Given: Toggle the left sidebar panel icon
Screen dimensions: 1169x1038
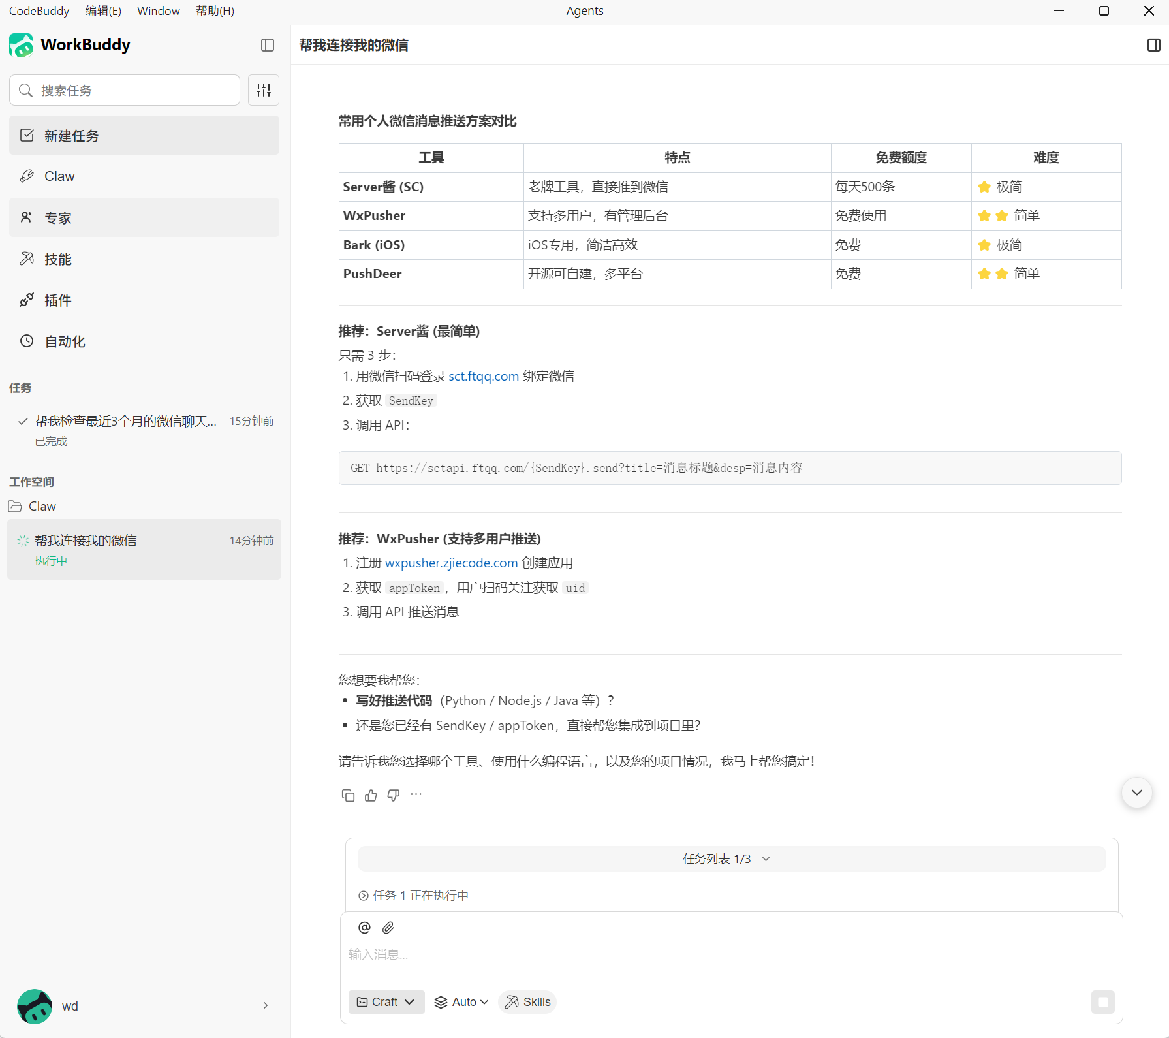Looking at the screenshot, I should [268, 45].
